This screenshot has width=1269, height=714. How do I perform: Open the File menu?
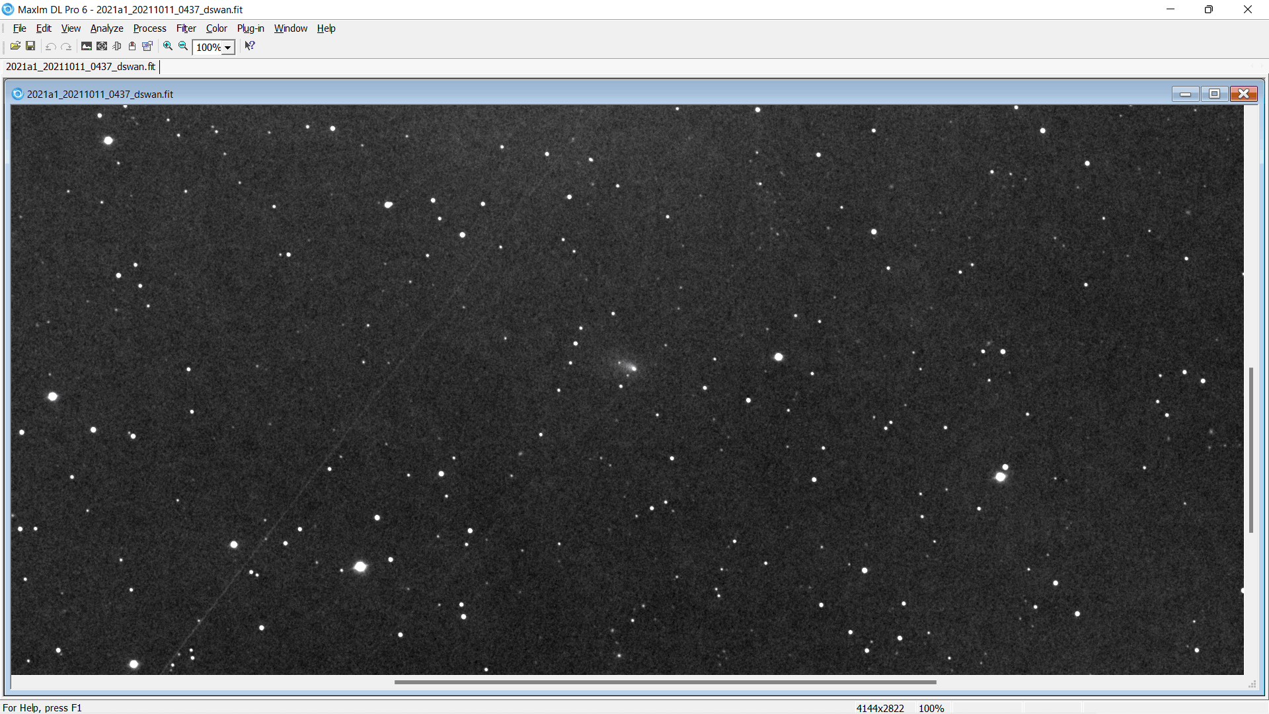click(20, 28)
